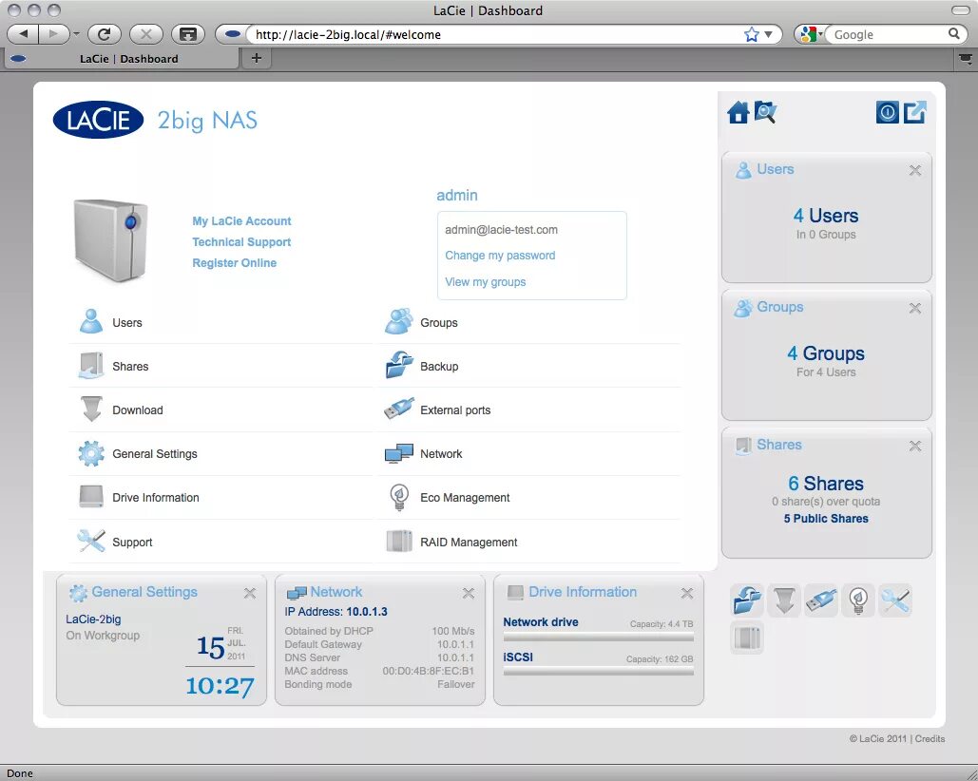Screen dimensions: 978x781
Task: Open the Backup folder icon
Action: (x=399, y=365)
